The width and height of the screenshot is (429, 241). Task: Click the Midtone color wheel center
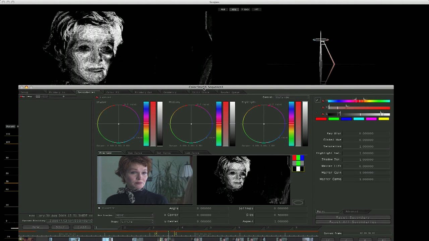pyautogui.click(x=191, y=124)
